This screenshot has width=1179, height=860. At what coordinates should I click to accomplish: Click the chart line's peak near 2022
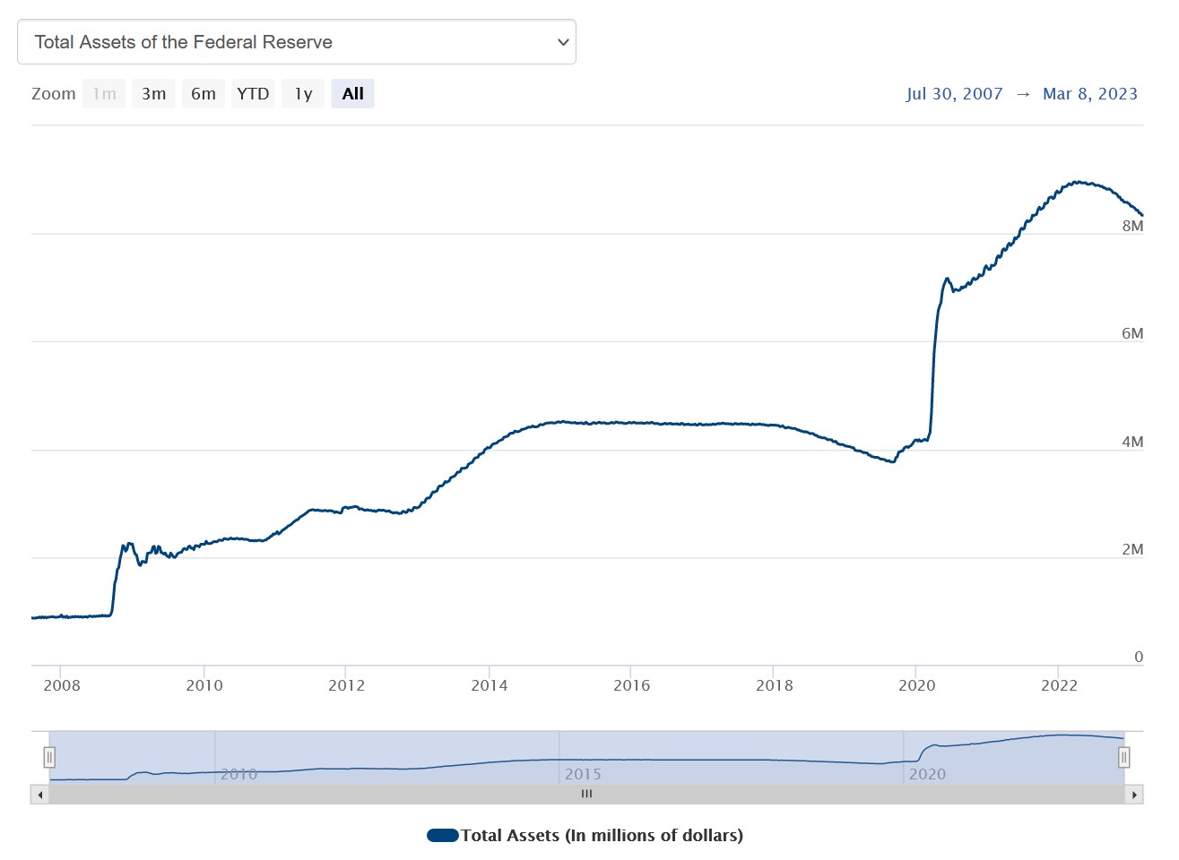pos(1078,182)
